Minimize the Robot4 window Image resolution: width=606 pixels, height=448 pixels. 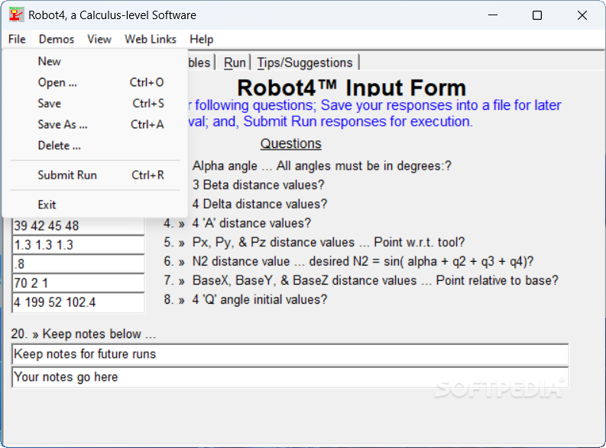coord(493,15)
